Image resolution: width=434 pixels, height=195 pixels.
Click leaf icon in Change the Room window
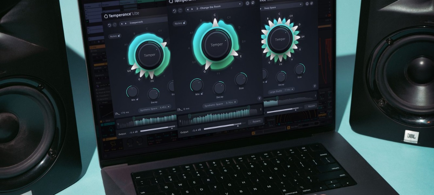coord(253,3)
